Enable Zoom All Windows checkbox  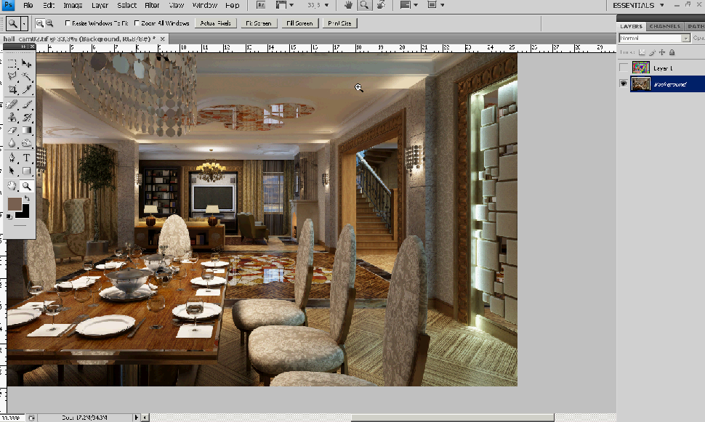(x=137, y=23)
